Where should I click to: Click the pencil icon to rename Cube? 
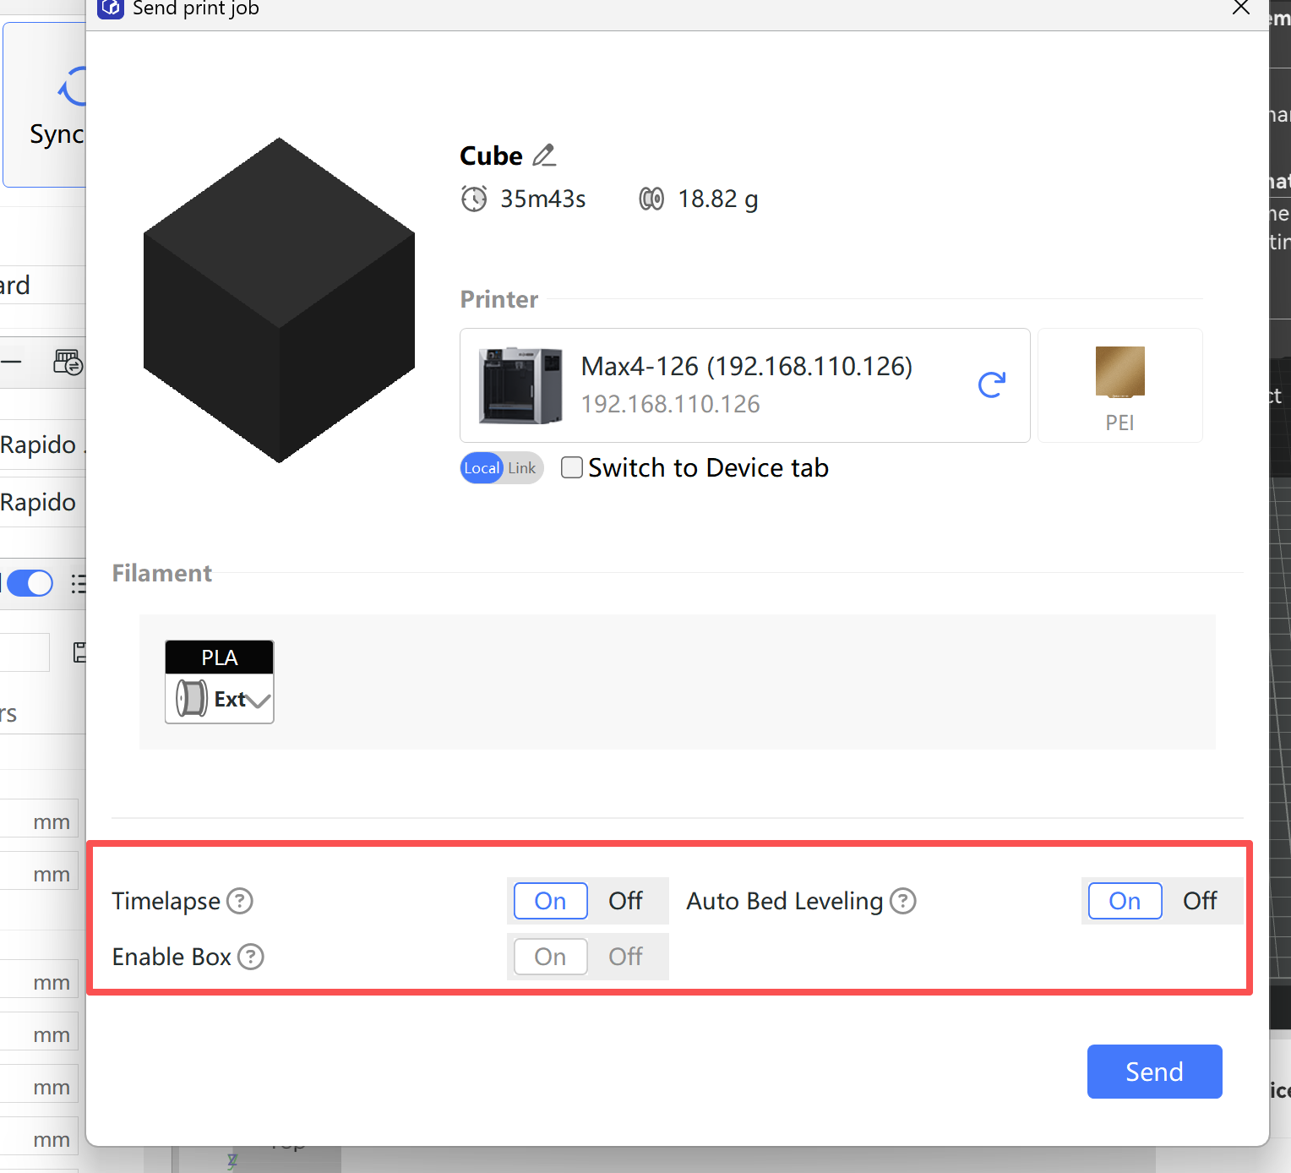544,155
